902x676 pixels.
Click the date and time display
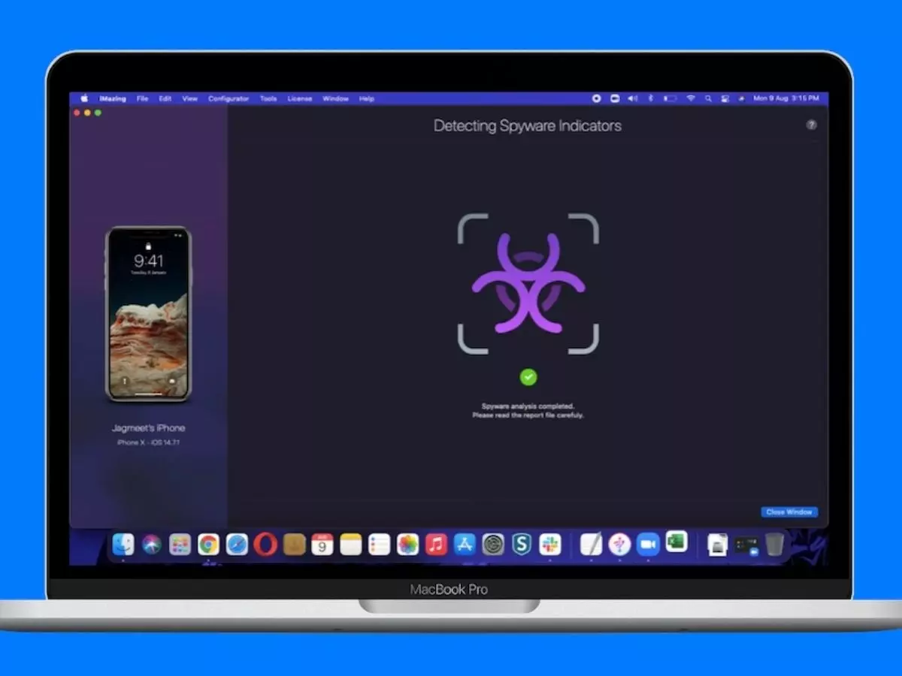pos(785,99)
